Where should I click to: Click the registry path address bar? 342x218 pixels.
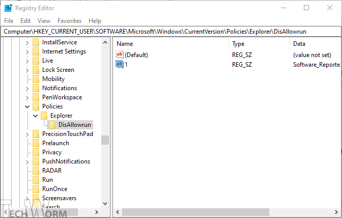[x=171, y=32]
